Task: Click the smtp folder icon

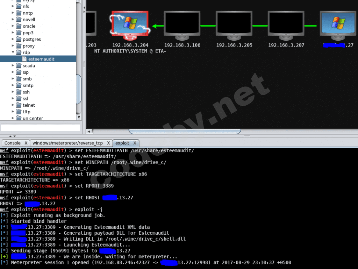Action: click(19, 85)
